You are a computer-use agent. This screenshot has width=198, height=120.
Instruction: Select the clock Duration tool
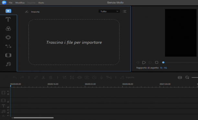tap(94, 77)
